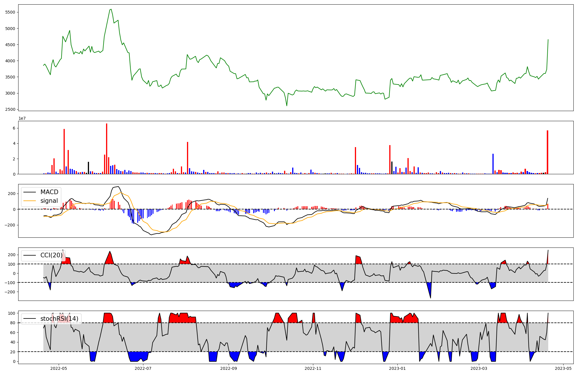Click the 2023-01 date axis label
Image resolution: width=578 pixels, height=375 pixels.
click(x=397, y=368)
